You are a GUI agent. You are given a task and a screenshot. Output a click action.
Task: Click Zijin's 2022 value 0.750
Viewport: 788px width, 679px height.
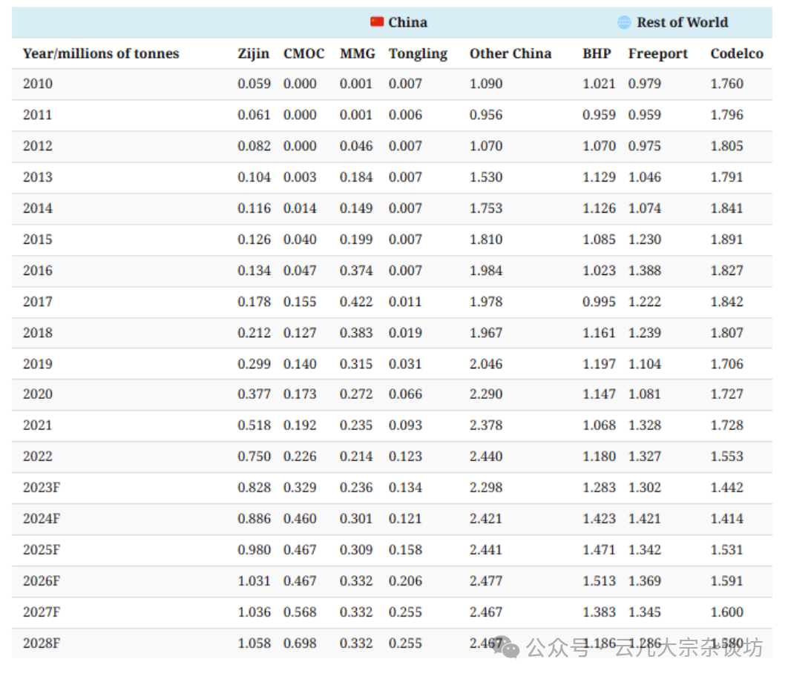pos(254,457)
